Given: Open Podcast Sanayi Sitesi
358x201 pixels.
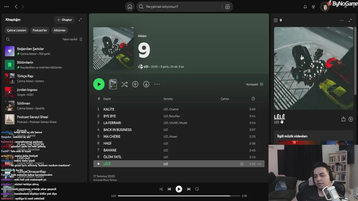Looking at the screenshot, I should 45,119.
